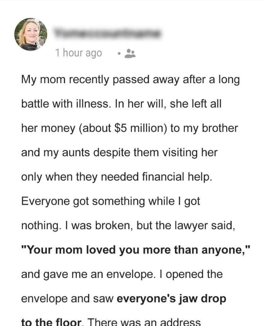Image resolution: width=263 pixels, height=326 pixels.
Task: Click the "1 hour ago" timestamp
Action: (x=78, y=53)
